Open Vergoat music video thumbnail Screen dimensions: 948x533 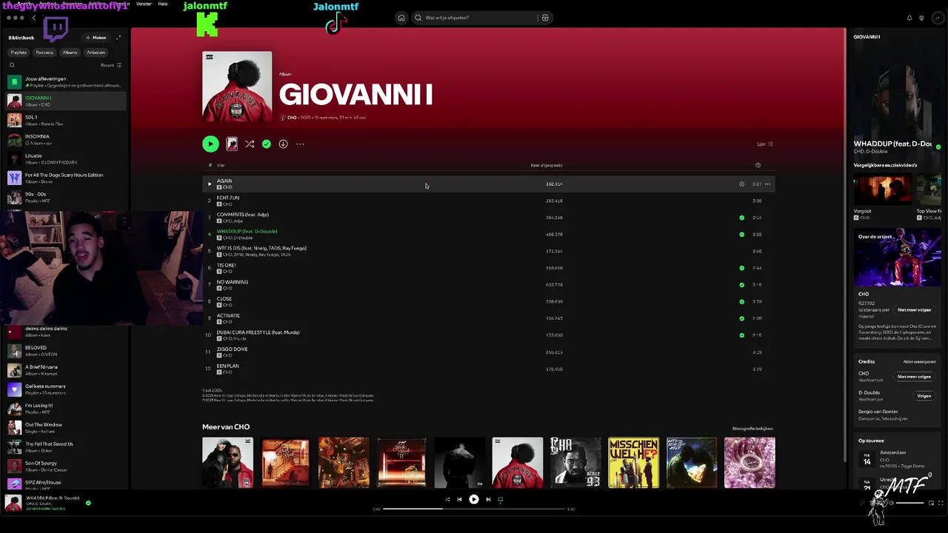[883, 190]
